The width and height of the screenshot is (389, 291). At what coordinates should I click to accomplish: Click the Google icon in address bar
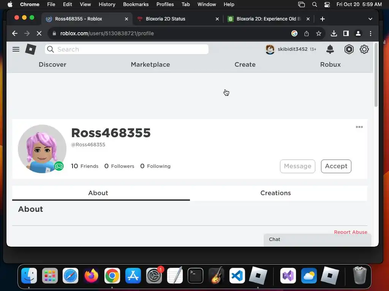tap(294, 33)
